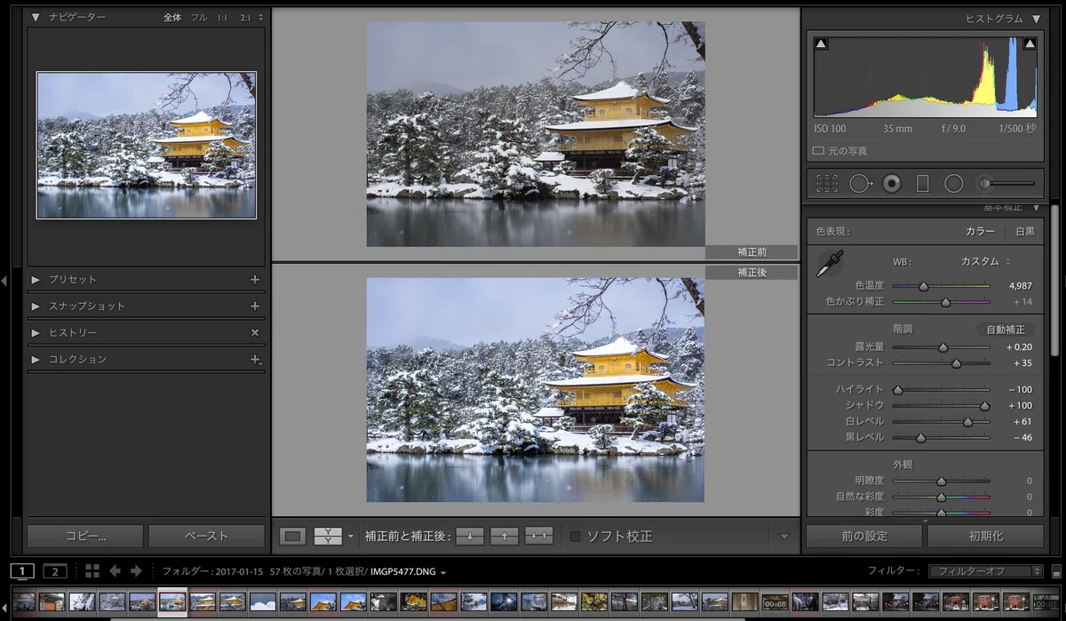Select the Adjustment Brush tool
The height and width of the screenshot is (621, 1066).
click(1006, 183)
